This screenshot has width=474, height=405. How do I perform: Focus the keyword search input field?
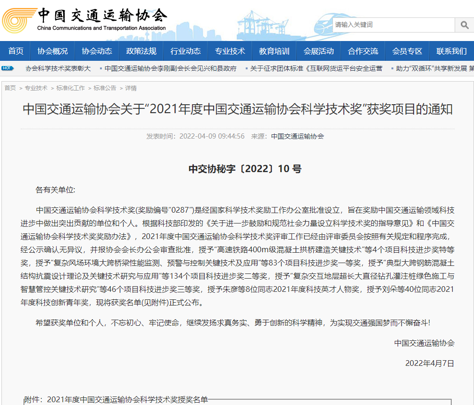point(394,25)
